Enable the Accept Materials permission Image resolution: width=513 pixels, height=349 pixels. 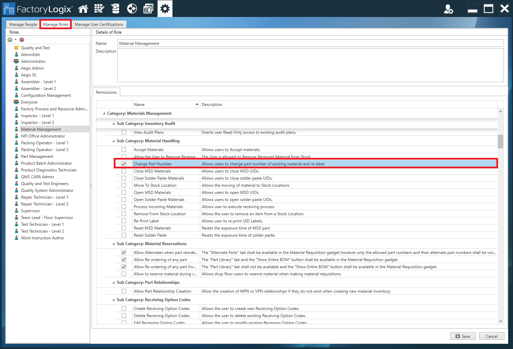124,149
